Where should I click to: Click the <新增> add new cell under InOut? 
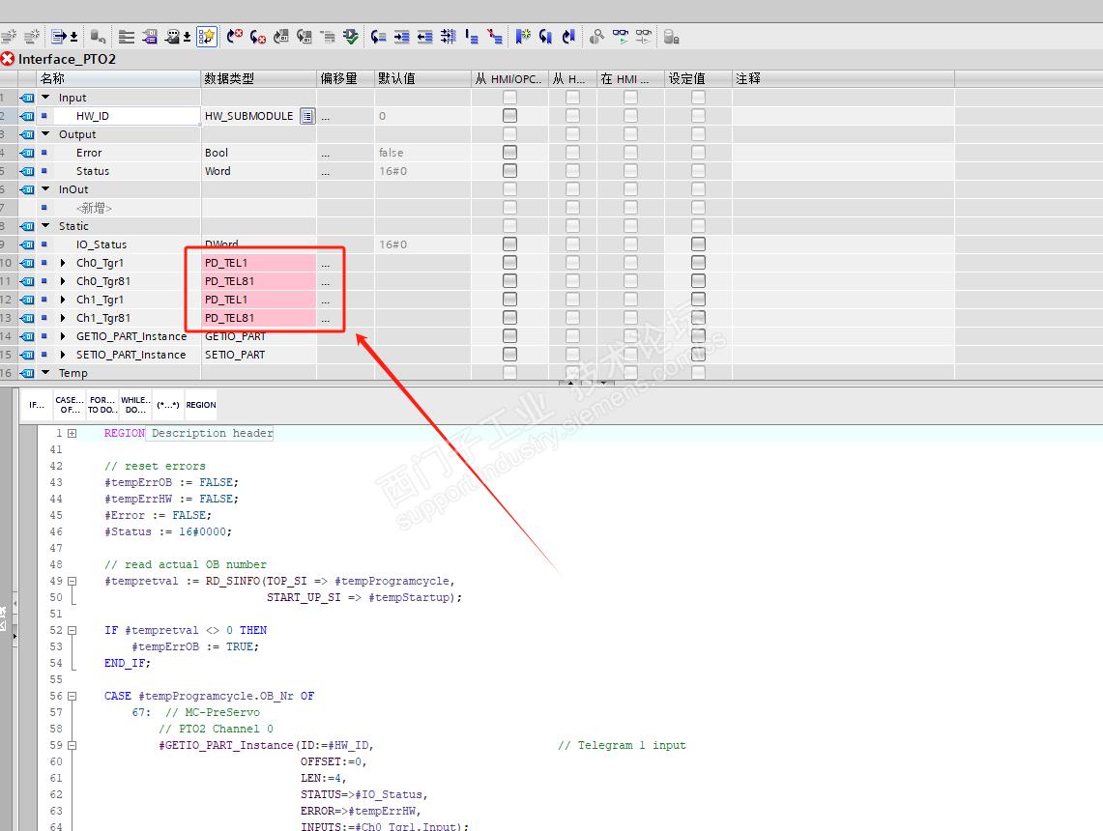click(x=94, y=208)
